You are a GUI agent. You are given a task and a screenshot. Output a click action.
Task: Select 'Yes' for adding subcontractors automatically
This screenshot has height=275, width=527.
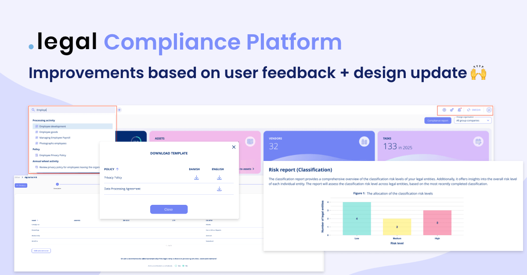coord(177,266)
